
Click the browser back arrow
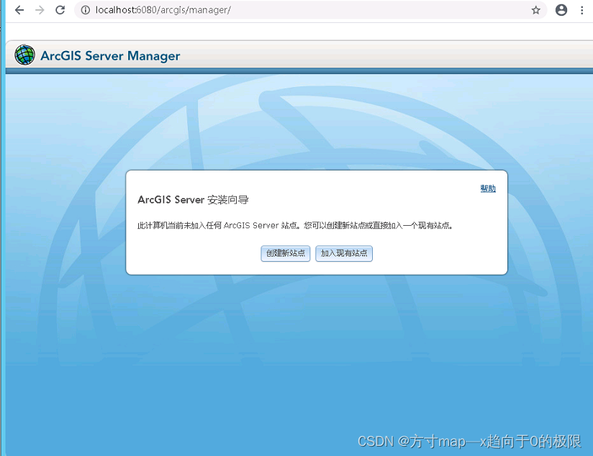[x=18, y=11]
